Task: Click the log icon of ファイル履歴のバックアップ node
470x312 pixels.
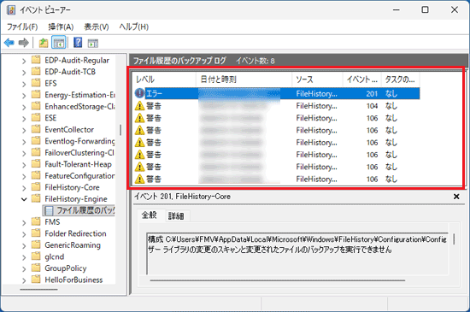Action: (49, 210)
